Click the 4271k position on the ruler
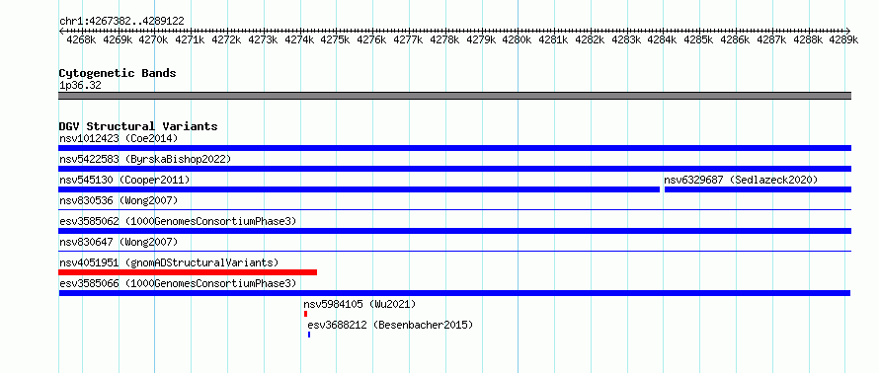This screenshot has width=879, height=373. click(190, 39)
